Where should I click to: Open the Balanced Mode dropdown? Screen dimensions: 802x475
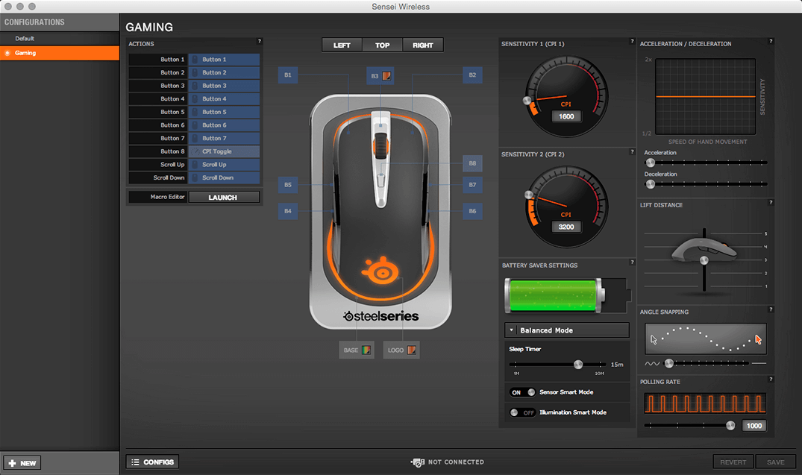[567, 330]
